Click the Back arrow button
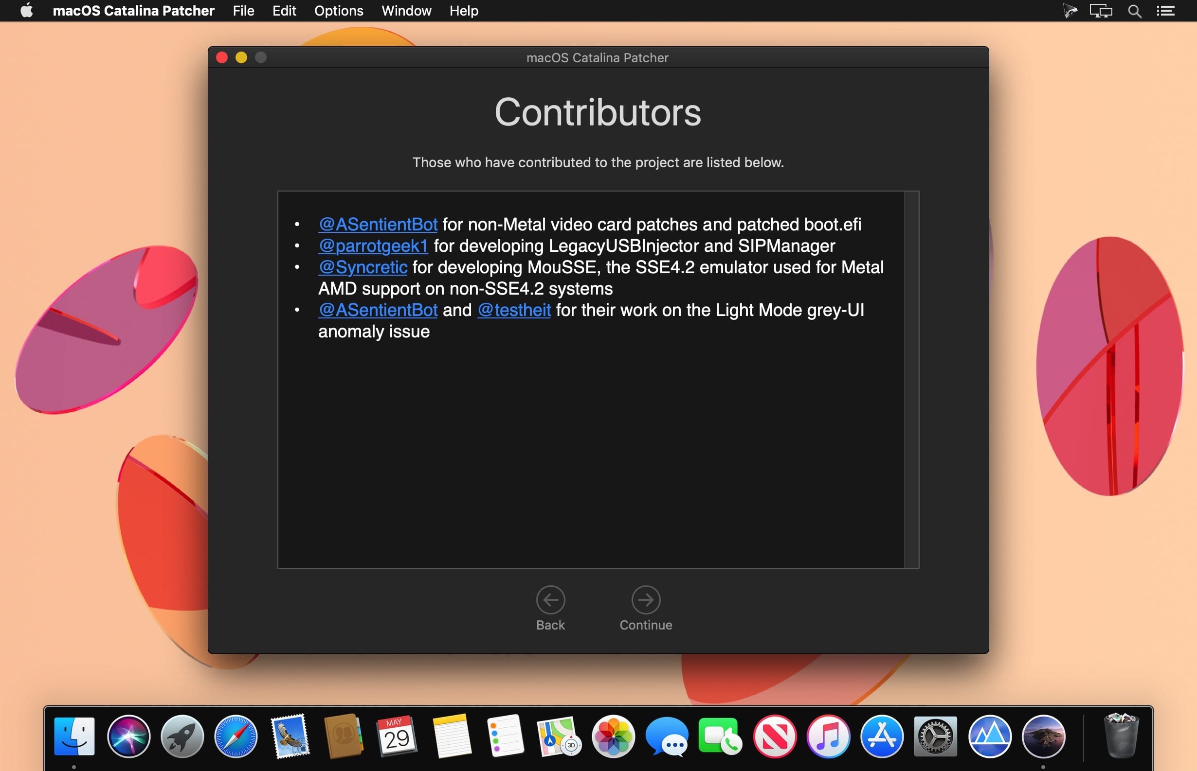 click(550, 599)
